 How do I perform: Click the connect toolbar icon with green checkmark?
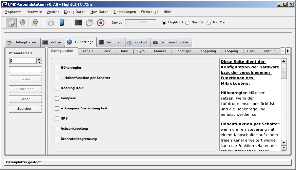11,23
